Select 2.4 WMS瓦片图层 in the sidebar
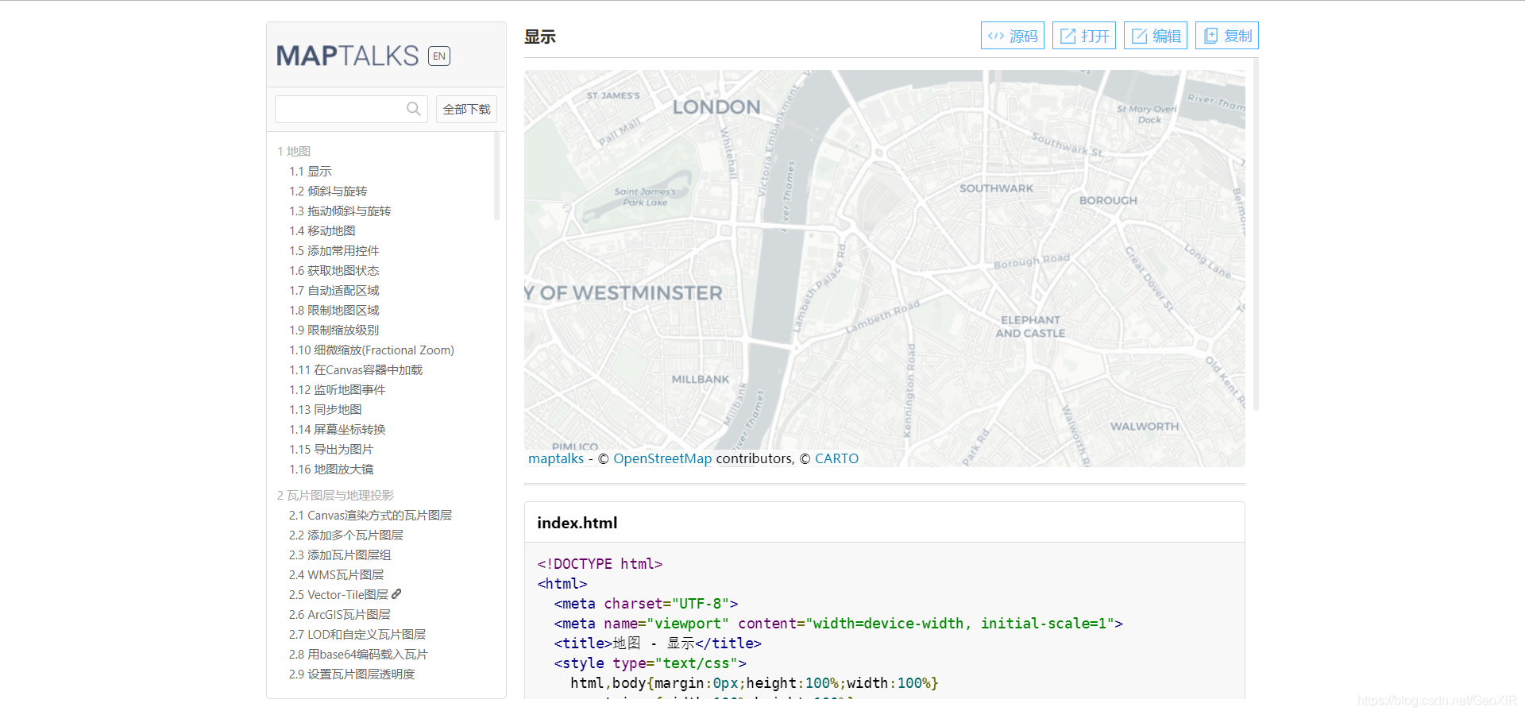This screenshot has width=1525, height=715. (336, 574)
